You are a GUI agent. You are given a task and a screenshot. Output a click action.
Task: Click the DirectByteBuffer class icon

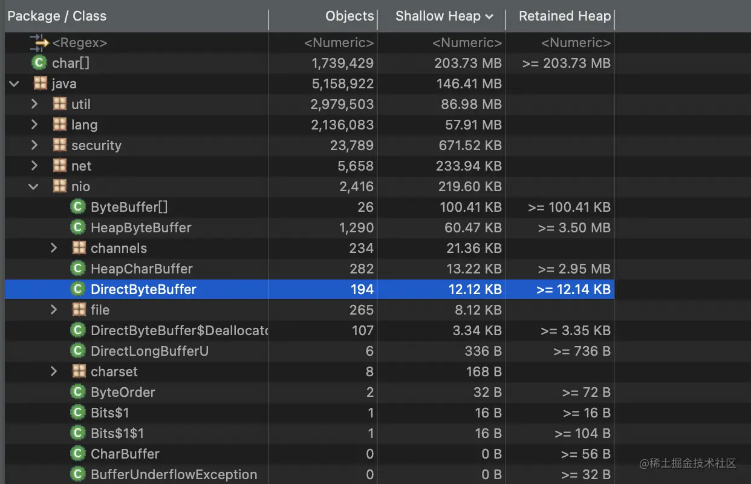(78, 289)
